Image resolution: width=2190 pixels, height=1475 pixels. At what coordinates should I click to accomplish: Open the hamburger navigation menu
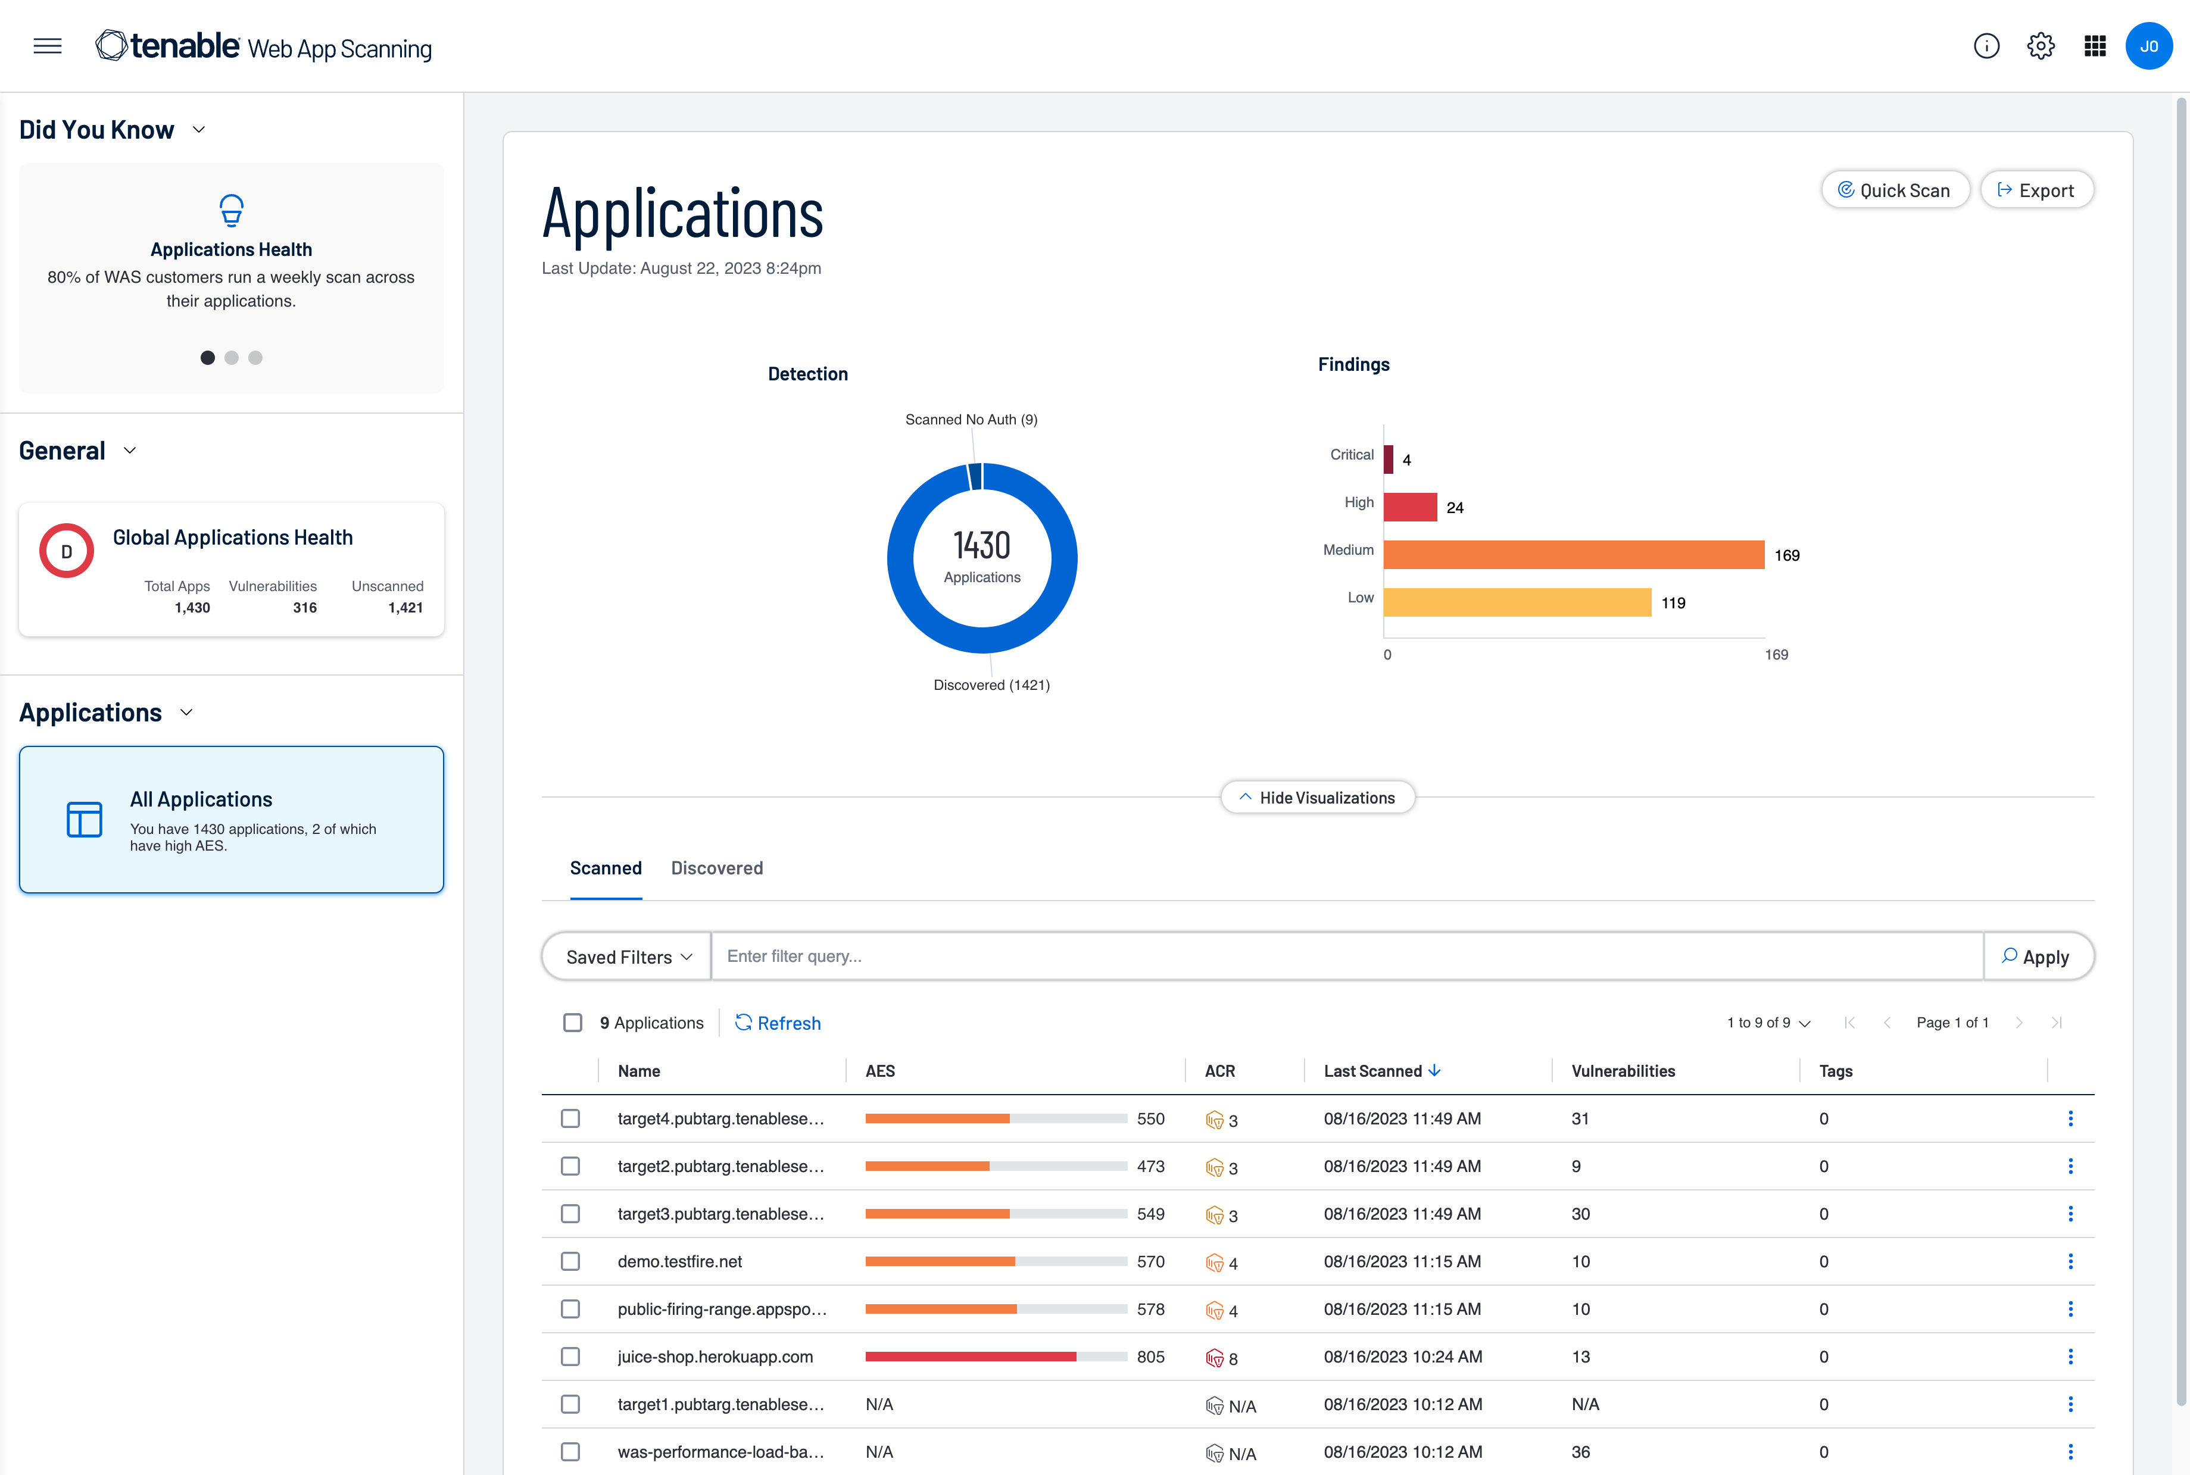[47, 46]
